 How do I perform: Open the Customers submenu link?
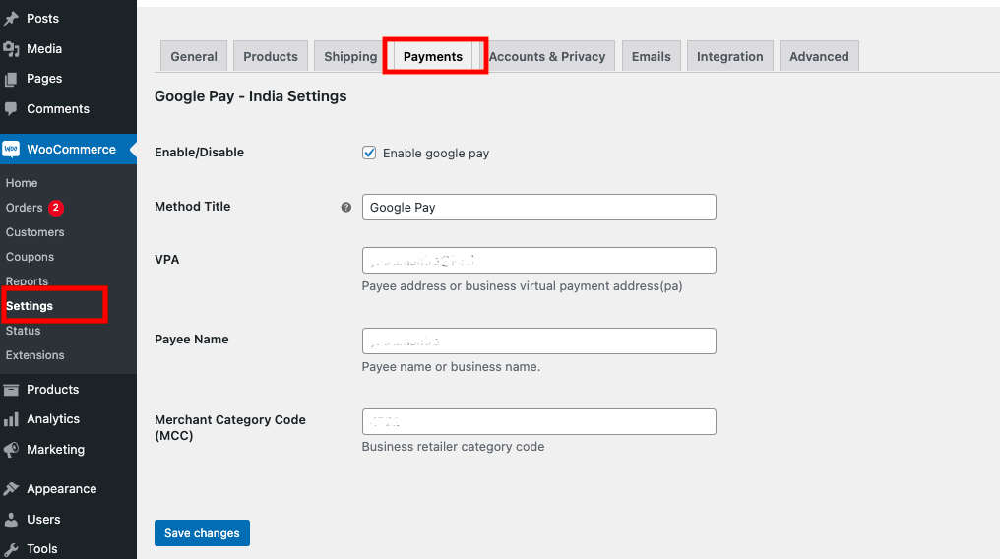pyautogui.click(x=35, y=232)
